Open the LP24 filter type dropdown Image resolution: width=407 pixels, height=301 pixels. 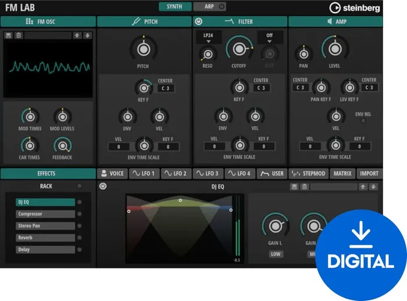(208, 38)
